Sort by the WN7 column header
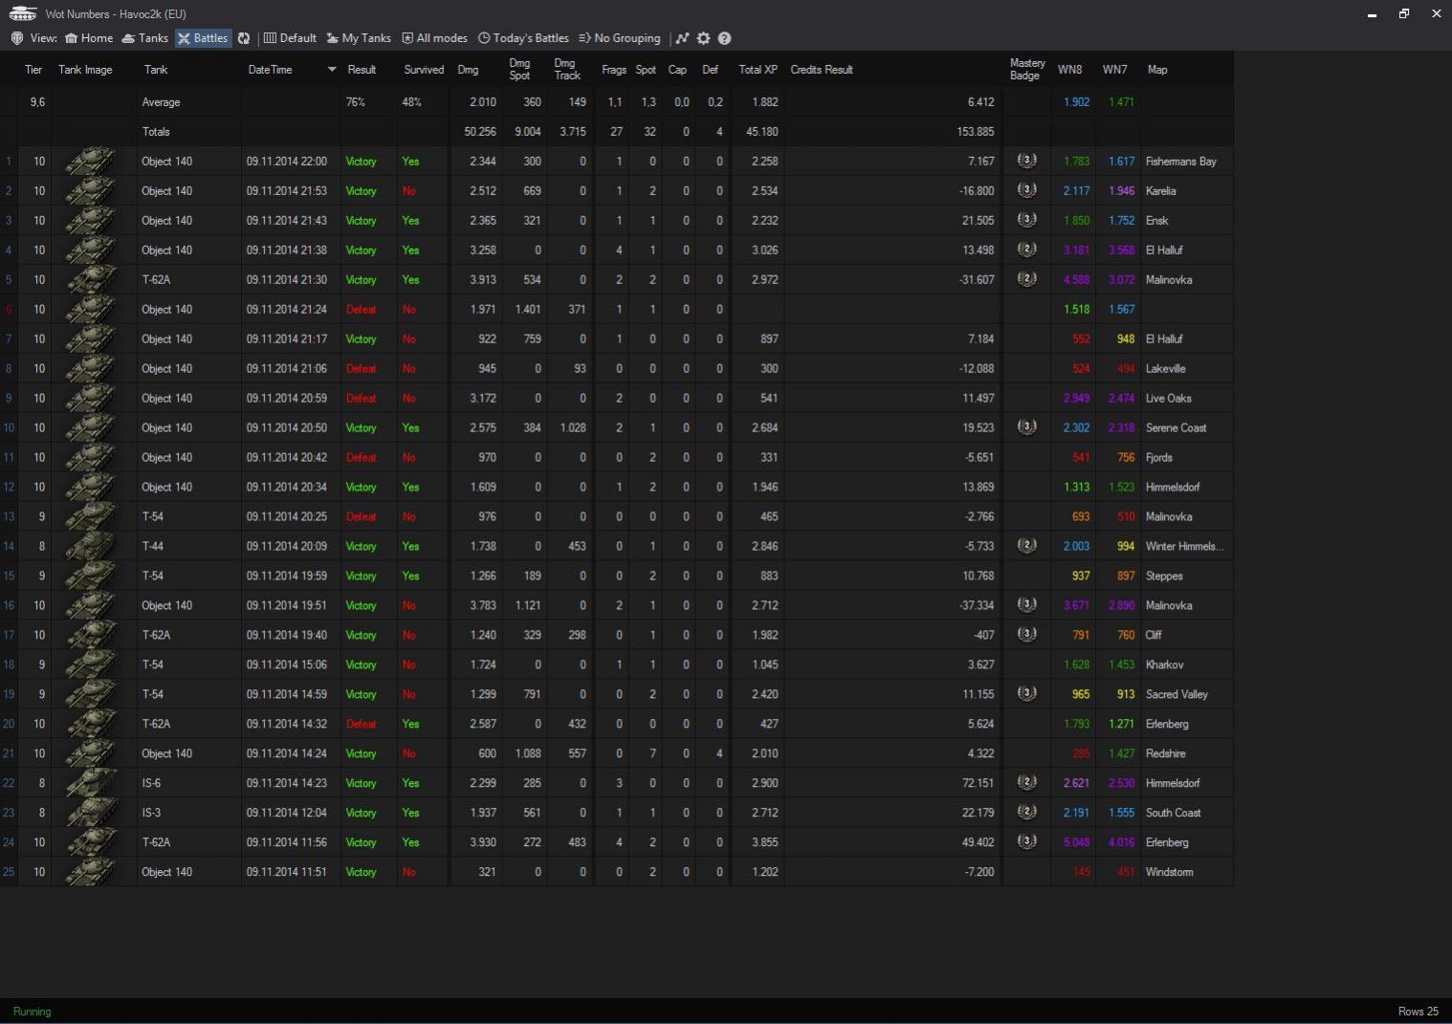Image resolution: width=1452 pixels, height=1024 pixels. pos(1114,70)
